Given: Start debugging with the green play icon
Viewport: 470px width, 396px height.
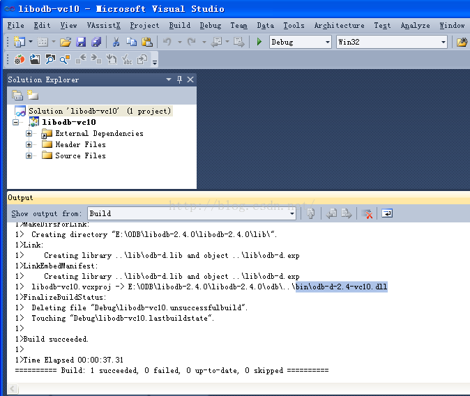Looking at the screenshot, I should point(259,42).
